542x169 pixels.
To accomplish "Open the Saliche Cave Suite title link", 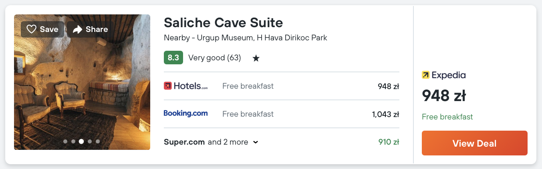I will tap(223, 22).
